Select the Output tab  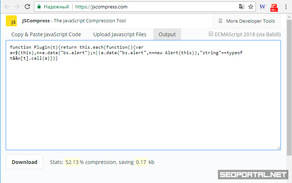[x=167, y=34]
